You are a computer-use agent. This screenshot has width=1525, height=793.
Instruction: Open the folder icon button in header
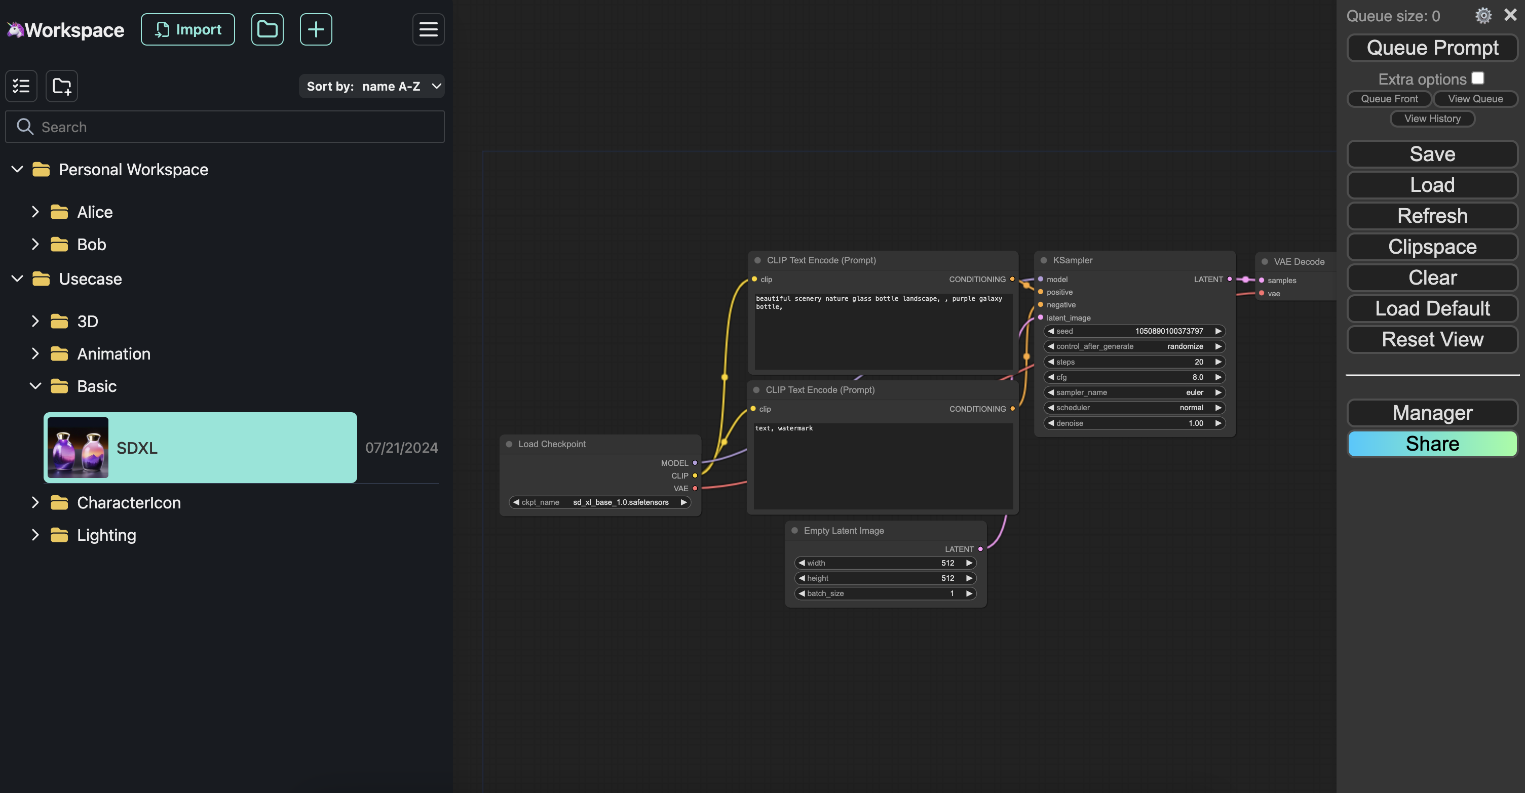tap(267, 29)
